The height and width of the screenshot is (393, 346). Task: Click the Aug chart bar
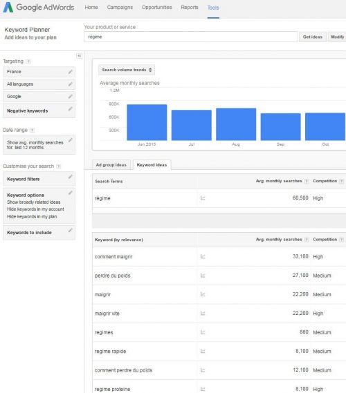tap(236, 124)
